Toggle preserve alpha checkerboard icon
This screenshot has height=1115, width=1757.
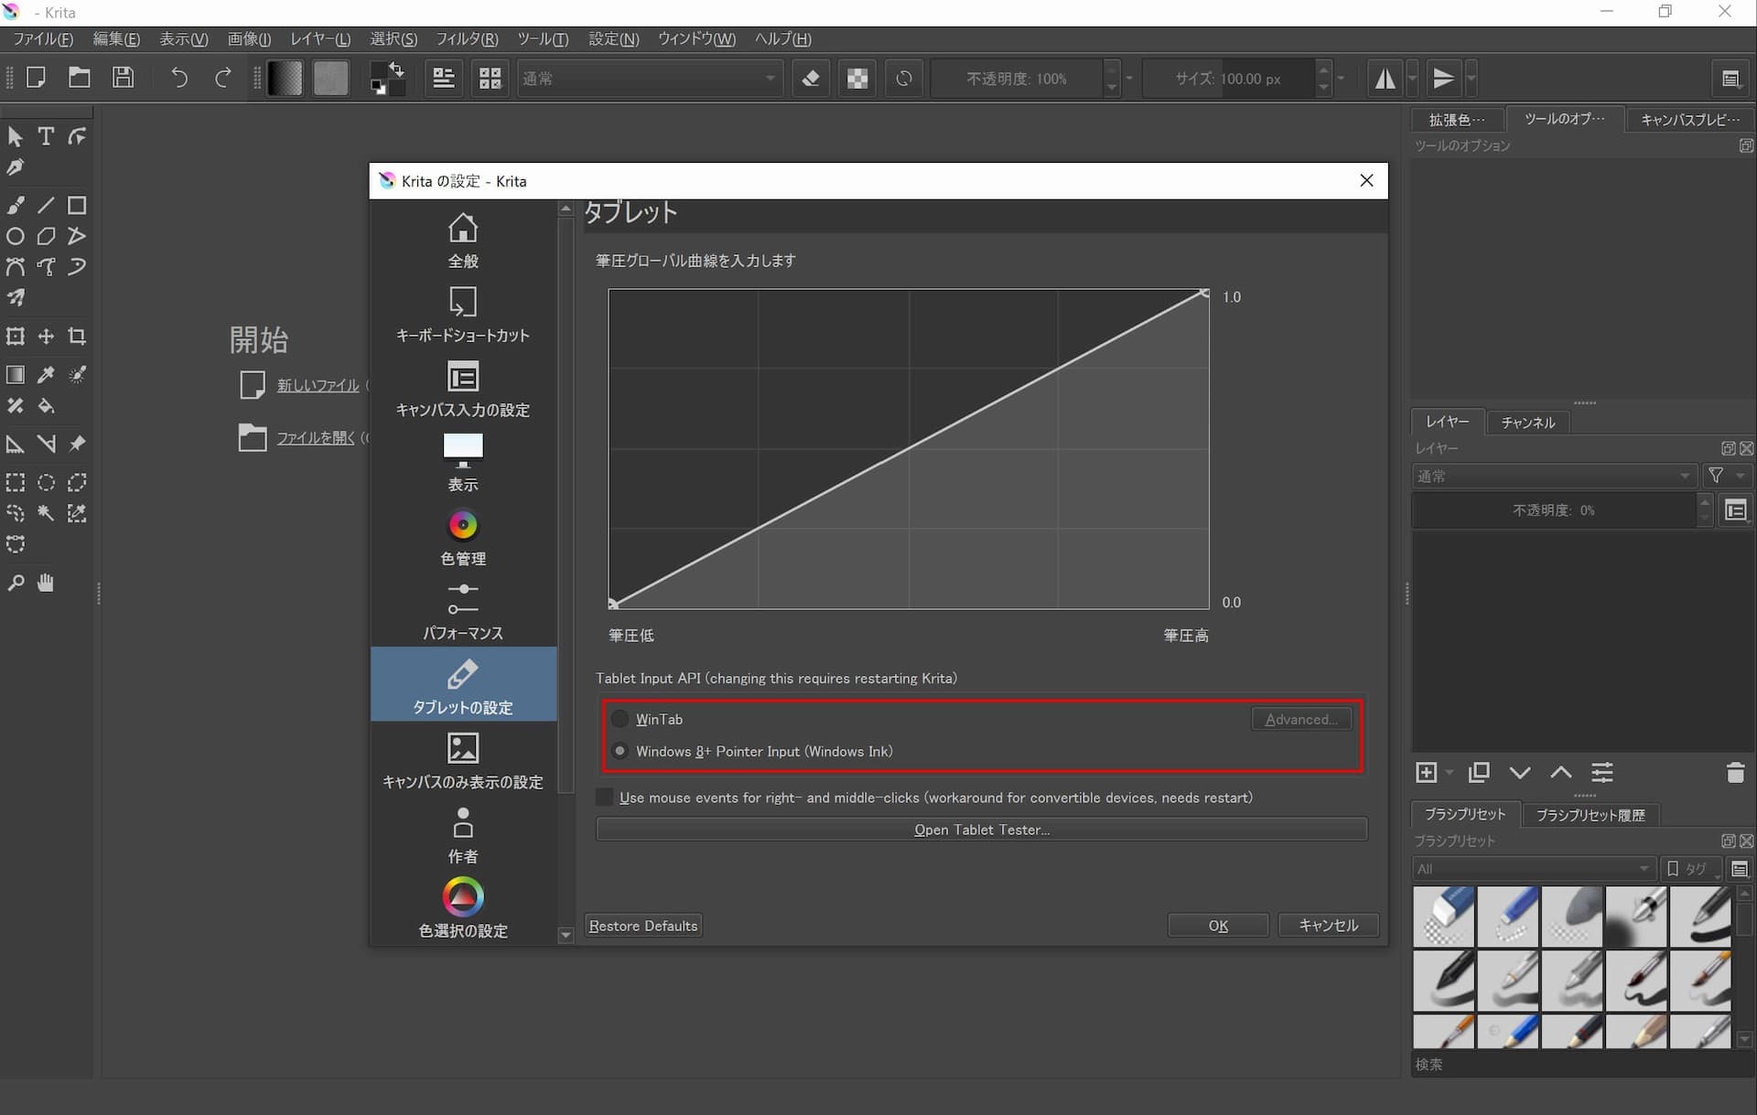tap(857, 79)
